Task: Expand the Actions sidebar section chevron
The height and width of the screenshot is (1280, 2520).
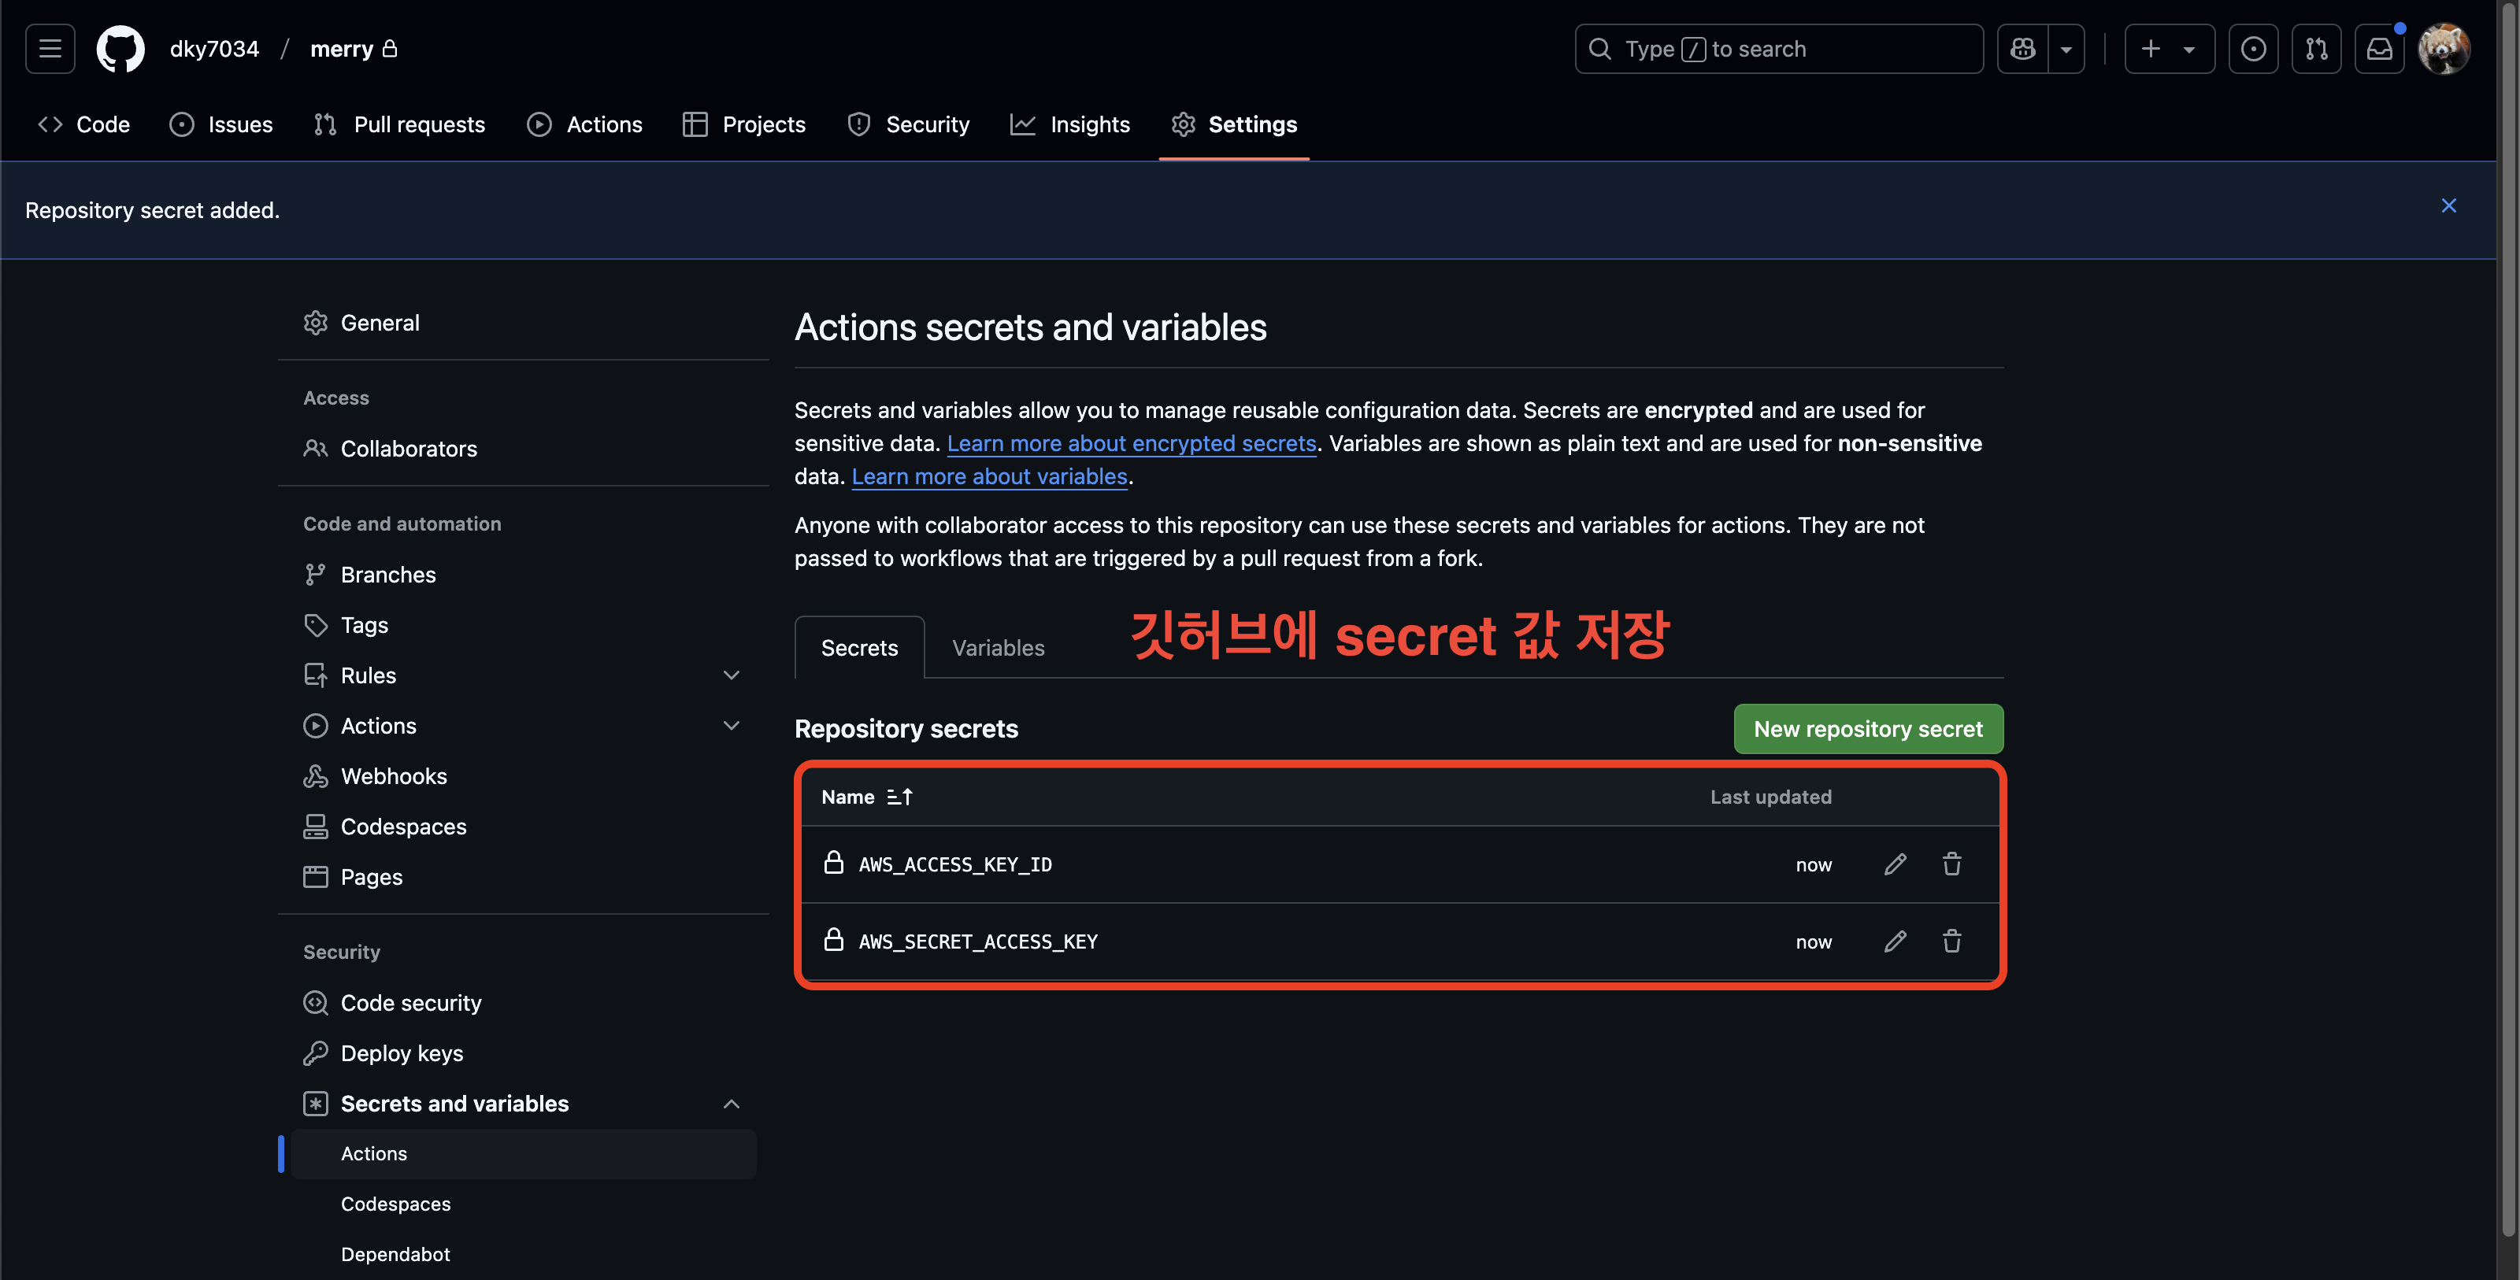Action: (731, 726)
